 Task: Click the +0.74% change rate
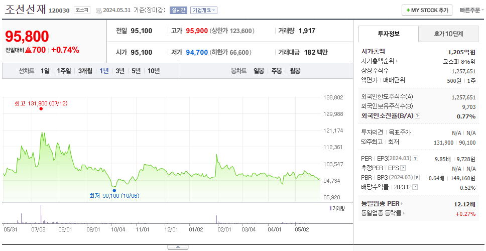pos(65,50)
